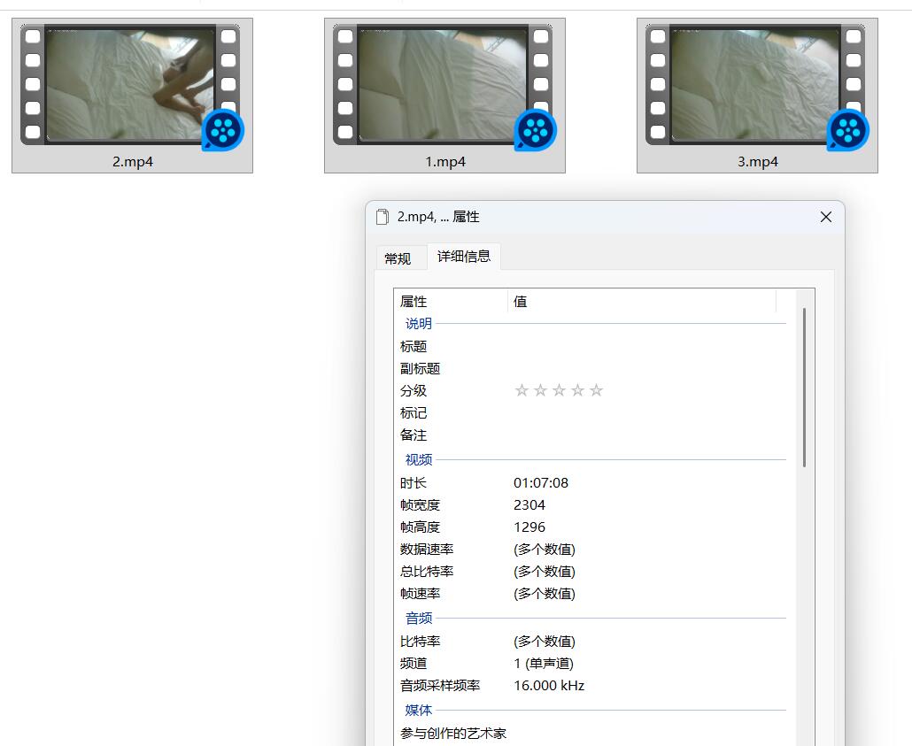
Task: Close the 2.mp4 属性 dialog
Action: pyautogui.click(x=825, y=217)
